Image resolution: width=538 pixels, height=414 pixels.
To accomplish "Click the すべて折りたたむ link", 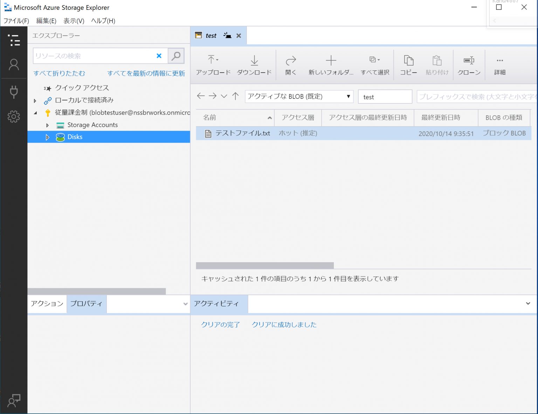I will point(59,73).
